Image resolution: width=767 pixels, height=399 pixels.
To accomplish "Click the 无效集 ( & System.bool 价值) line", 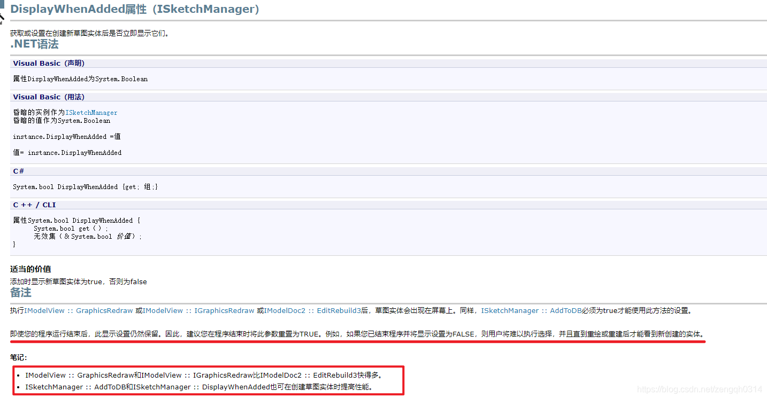I will pyautogui.click(x=88, y=236).
